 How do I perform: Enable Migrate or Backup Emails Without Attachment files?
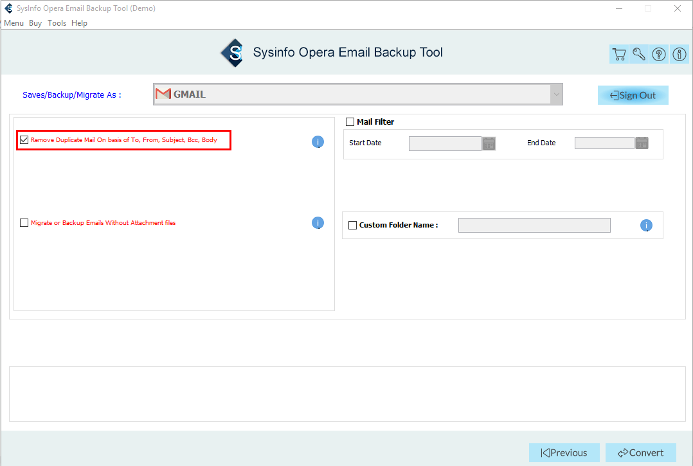pos(24,222)
